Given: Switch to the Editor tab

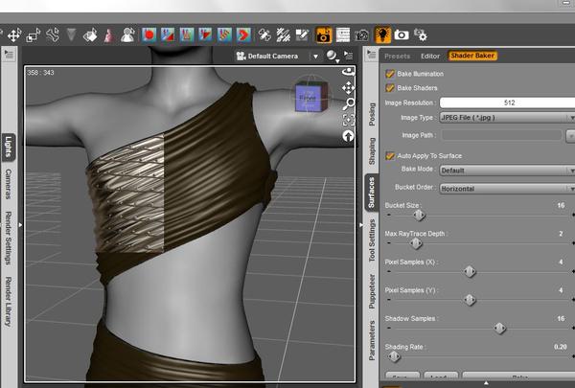Looking at the screenshot, I should click(429, 57).
